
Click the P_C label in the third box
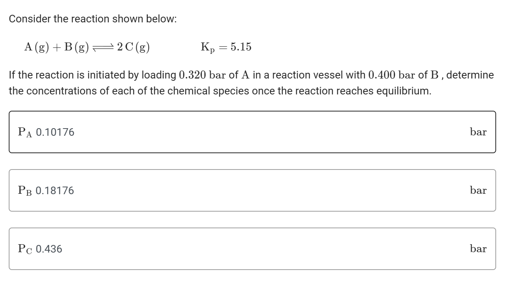[x=25, y=249]
